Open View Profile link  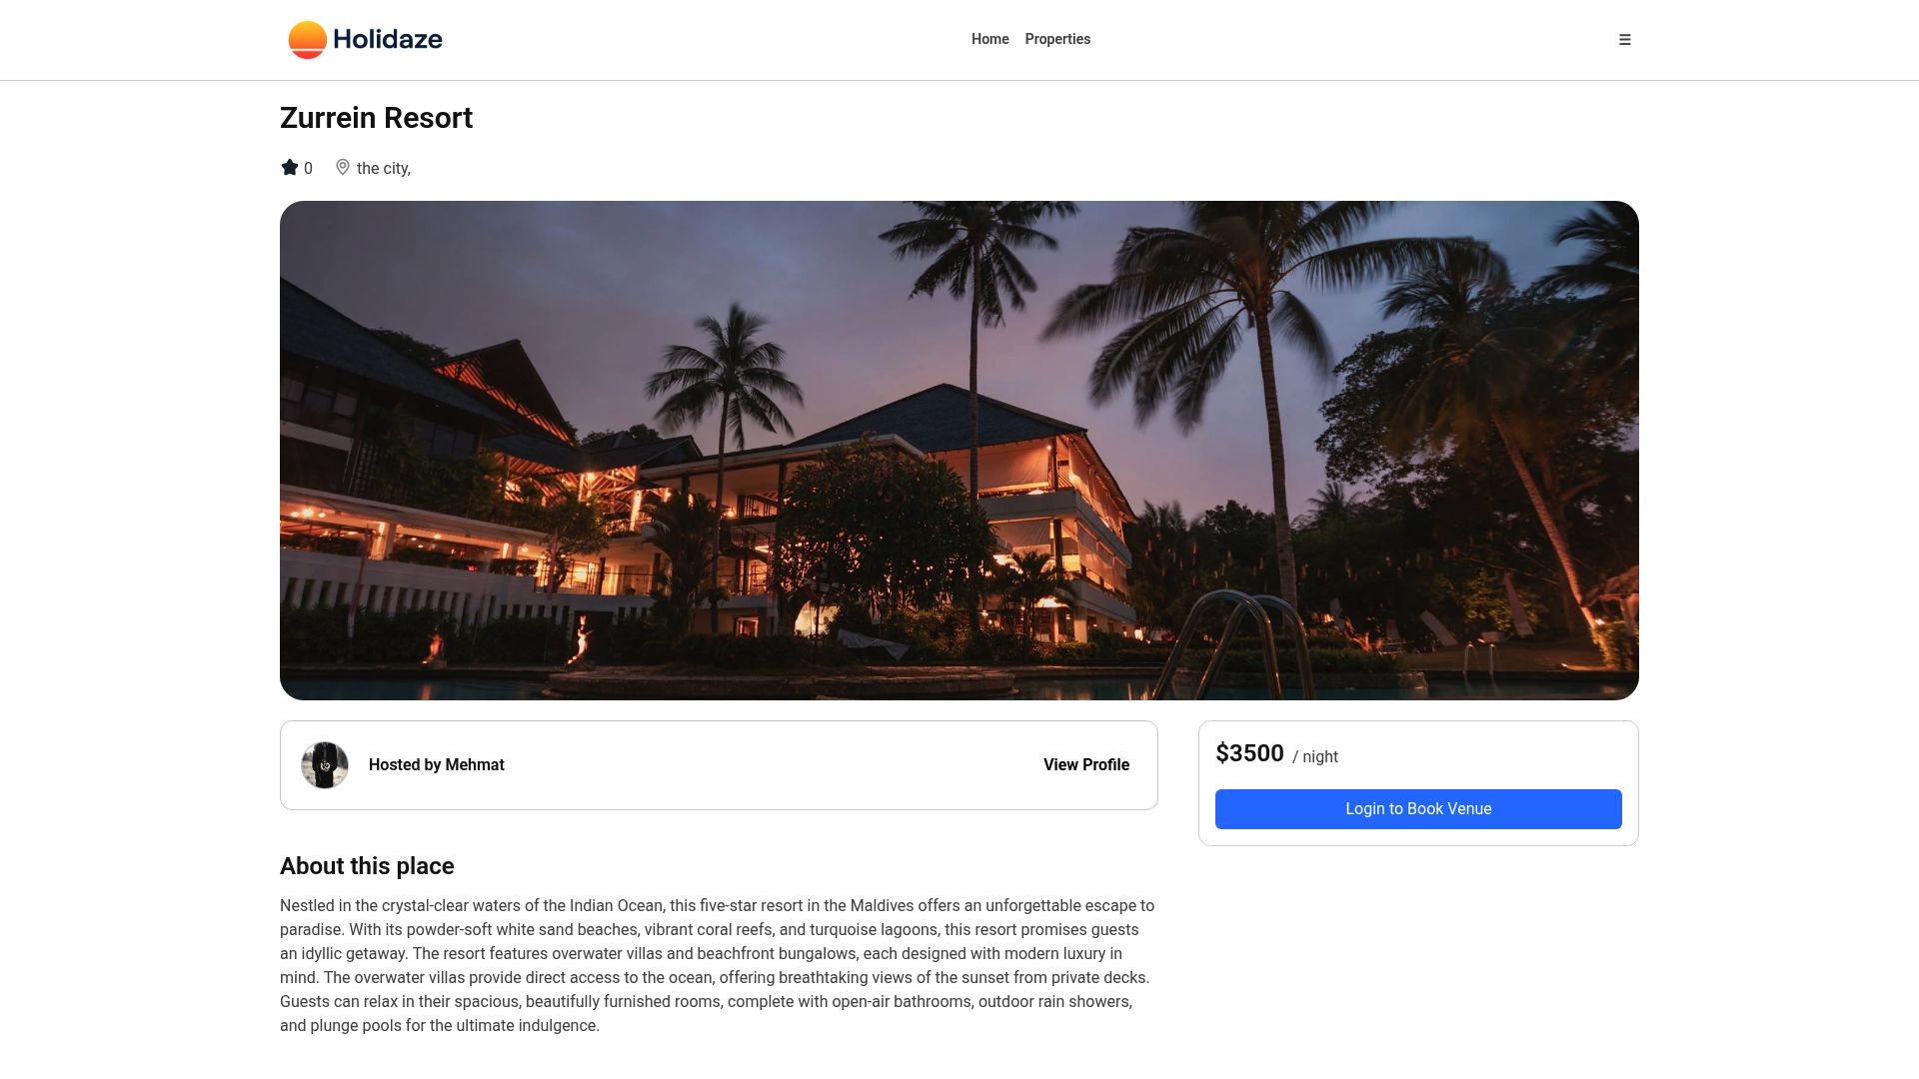pyautogui.click(x=1086, y=765)
